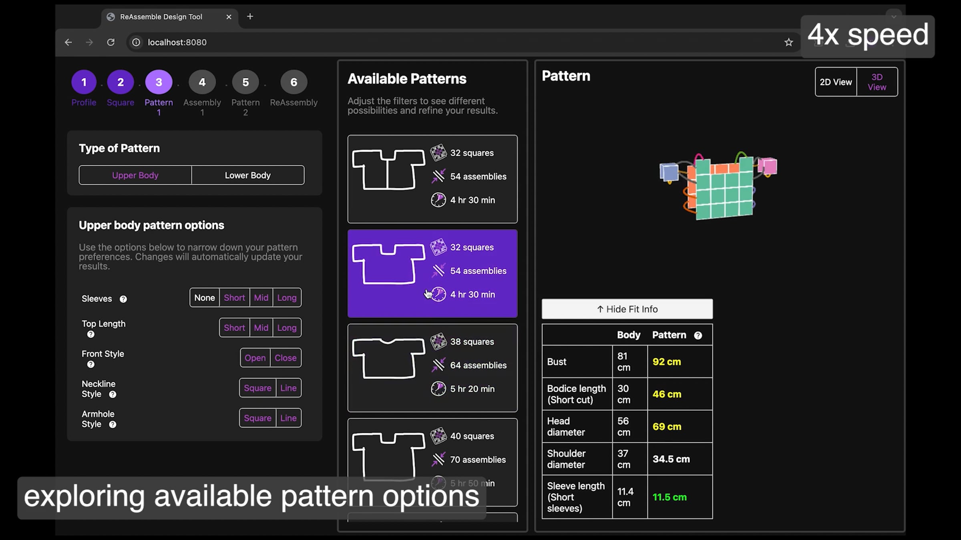961x540 pixels.
Task: Click the squares icon beside 40 squares
Action: coord(438,436)
